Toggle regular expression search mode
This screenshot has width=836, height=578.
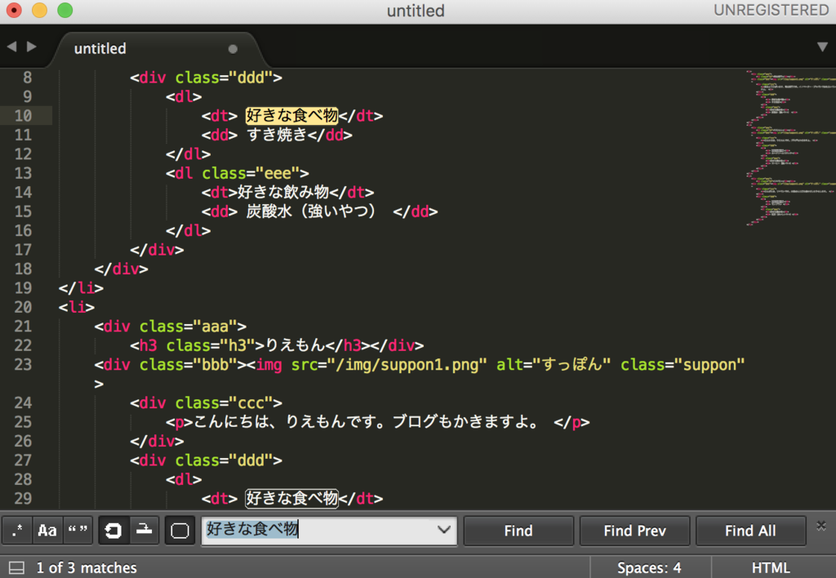pos(17,531)
